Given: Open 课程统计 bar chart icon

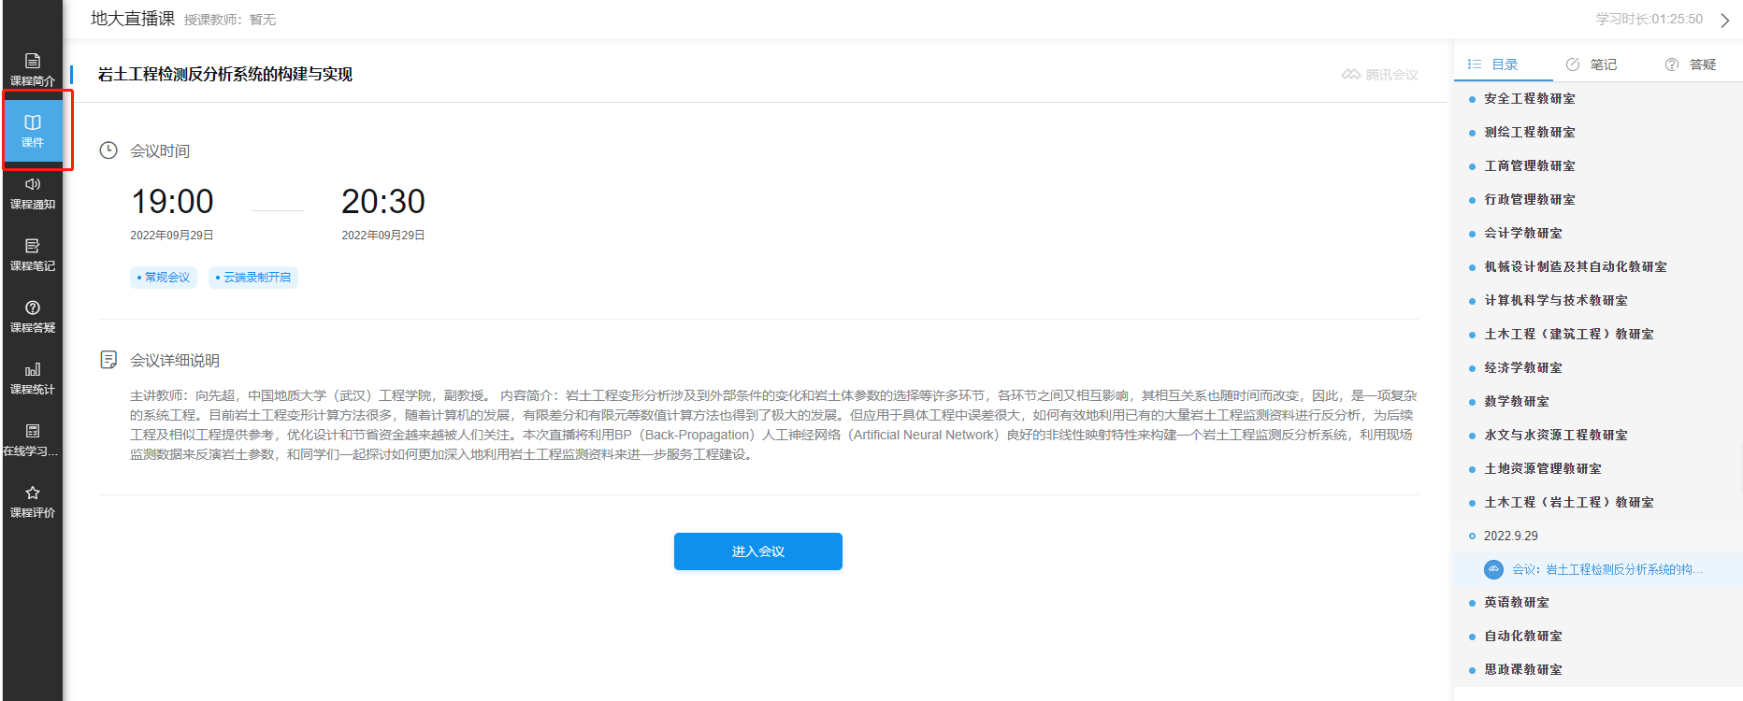Looking at the screenshot, I should coord(33,378).
